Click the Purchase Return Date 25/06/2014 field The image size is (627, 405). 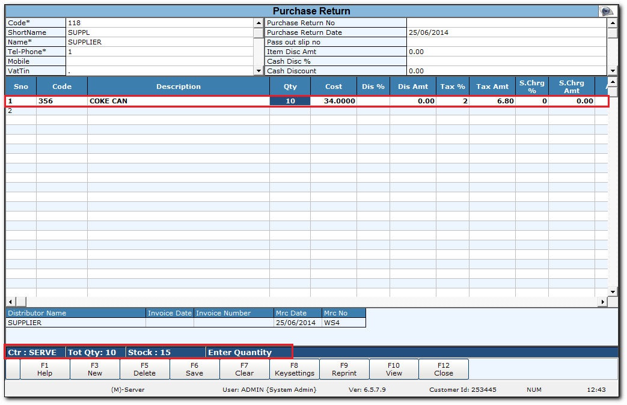pos(507,32)
